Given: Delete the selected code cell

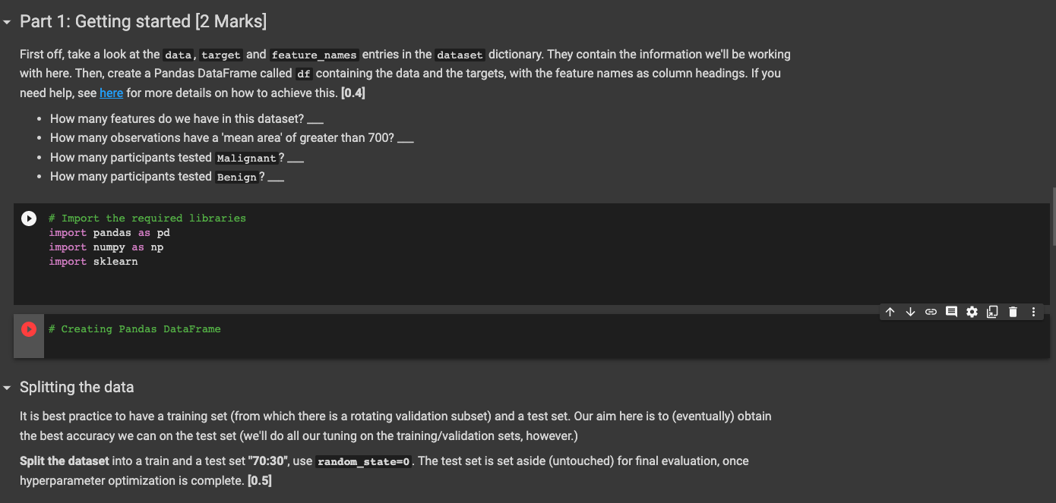Looking at the screenshot, I should coord(1013,311).
